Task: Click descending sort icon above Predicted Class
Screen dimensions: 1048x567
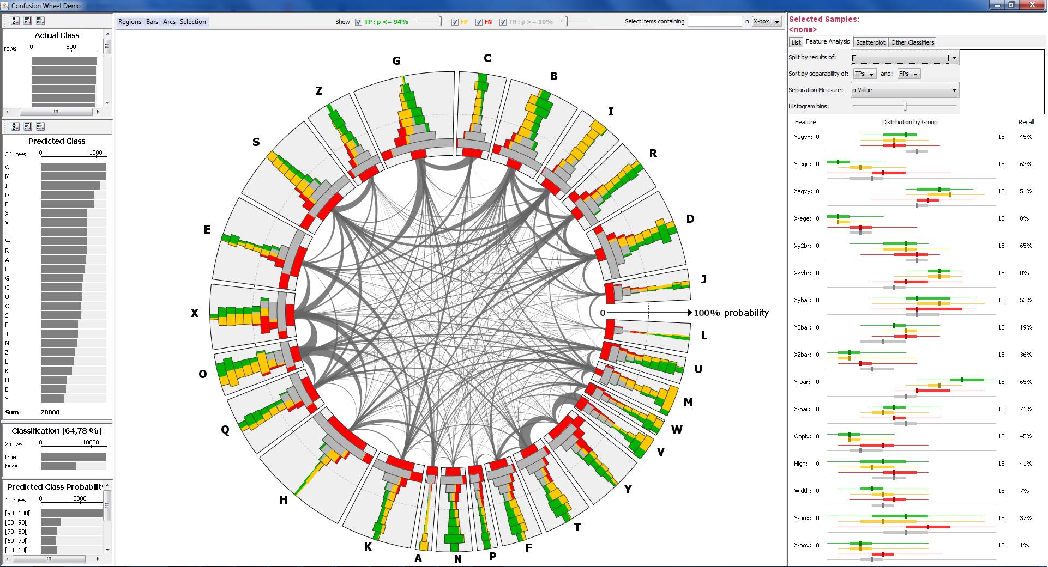Action: point(28,126)
